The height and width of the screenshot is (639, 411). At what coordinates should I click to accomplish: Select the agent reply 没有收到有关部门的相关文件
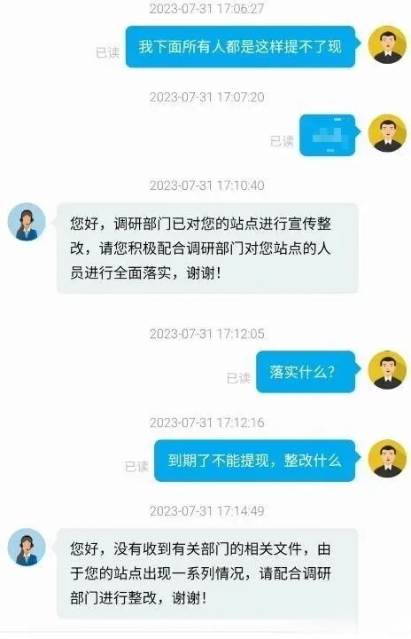click(x=207, y=573)
